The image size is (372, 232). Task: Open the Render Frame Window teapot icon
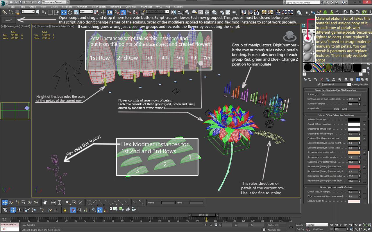click(x=228, y=12)
